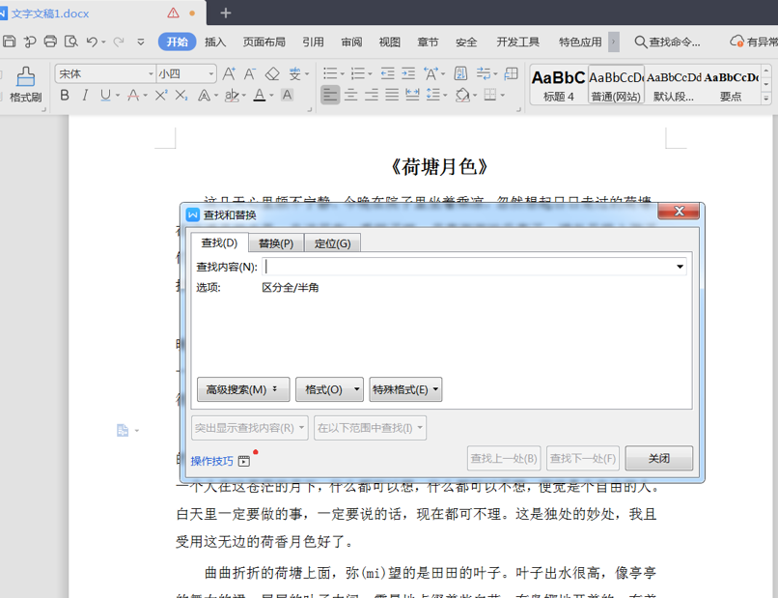778x598 pixels.
Task: Apply 要点 style
Action: pyautogui.click(x=732, y=84)
